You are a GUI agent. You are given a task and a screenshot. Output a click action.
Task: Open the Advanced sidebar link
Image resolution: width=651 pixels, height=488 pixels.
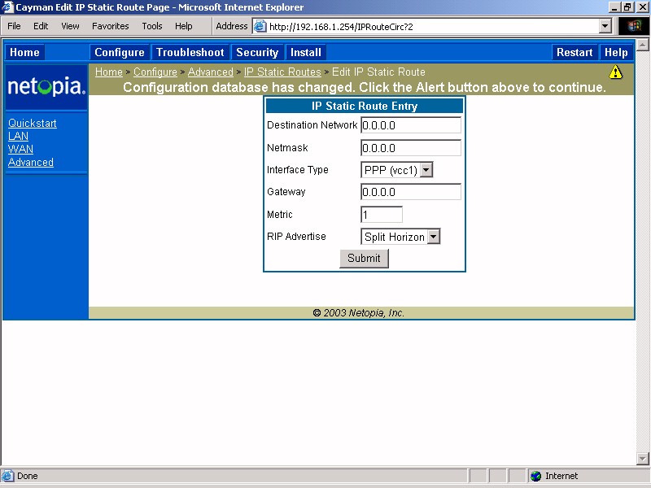click(x=31, y=162)
